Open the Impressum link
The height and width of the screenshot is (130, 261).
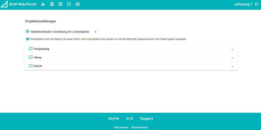click(121, 127)
